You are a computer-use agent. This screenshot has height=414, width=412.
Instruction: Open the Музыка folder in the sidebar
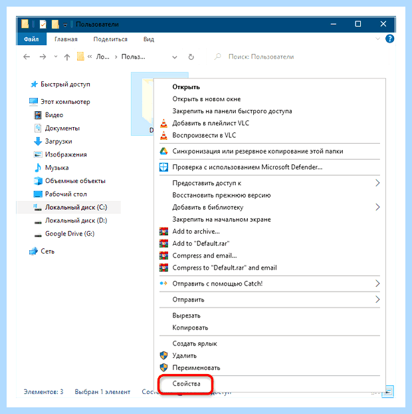[x=56, y=168]
